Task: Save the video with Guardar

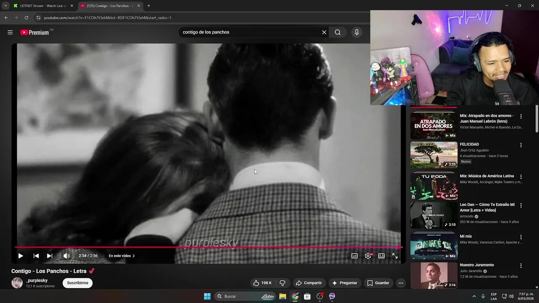Action: [x=378, y=283]
